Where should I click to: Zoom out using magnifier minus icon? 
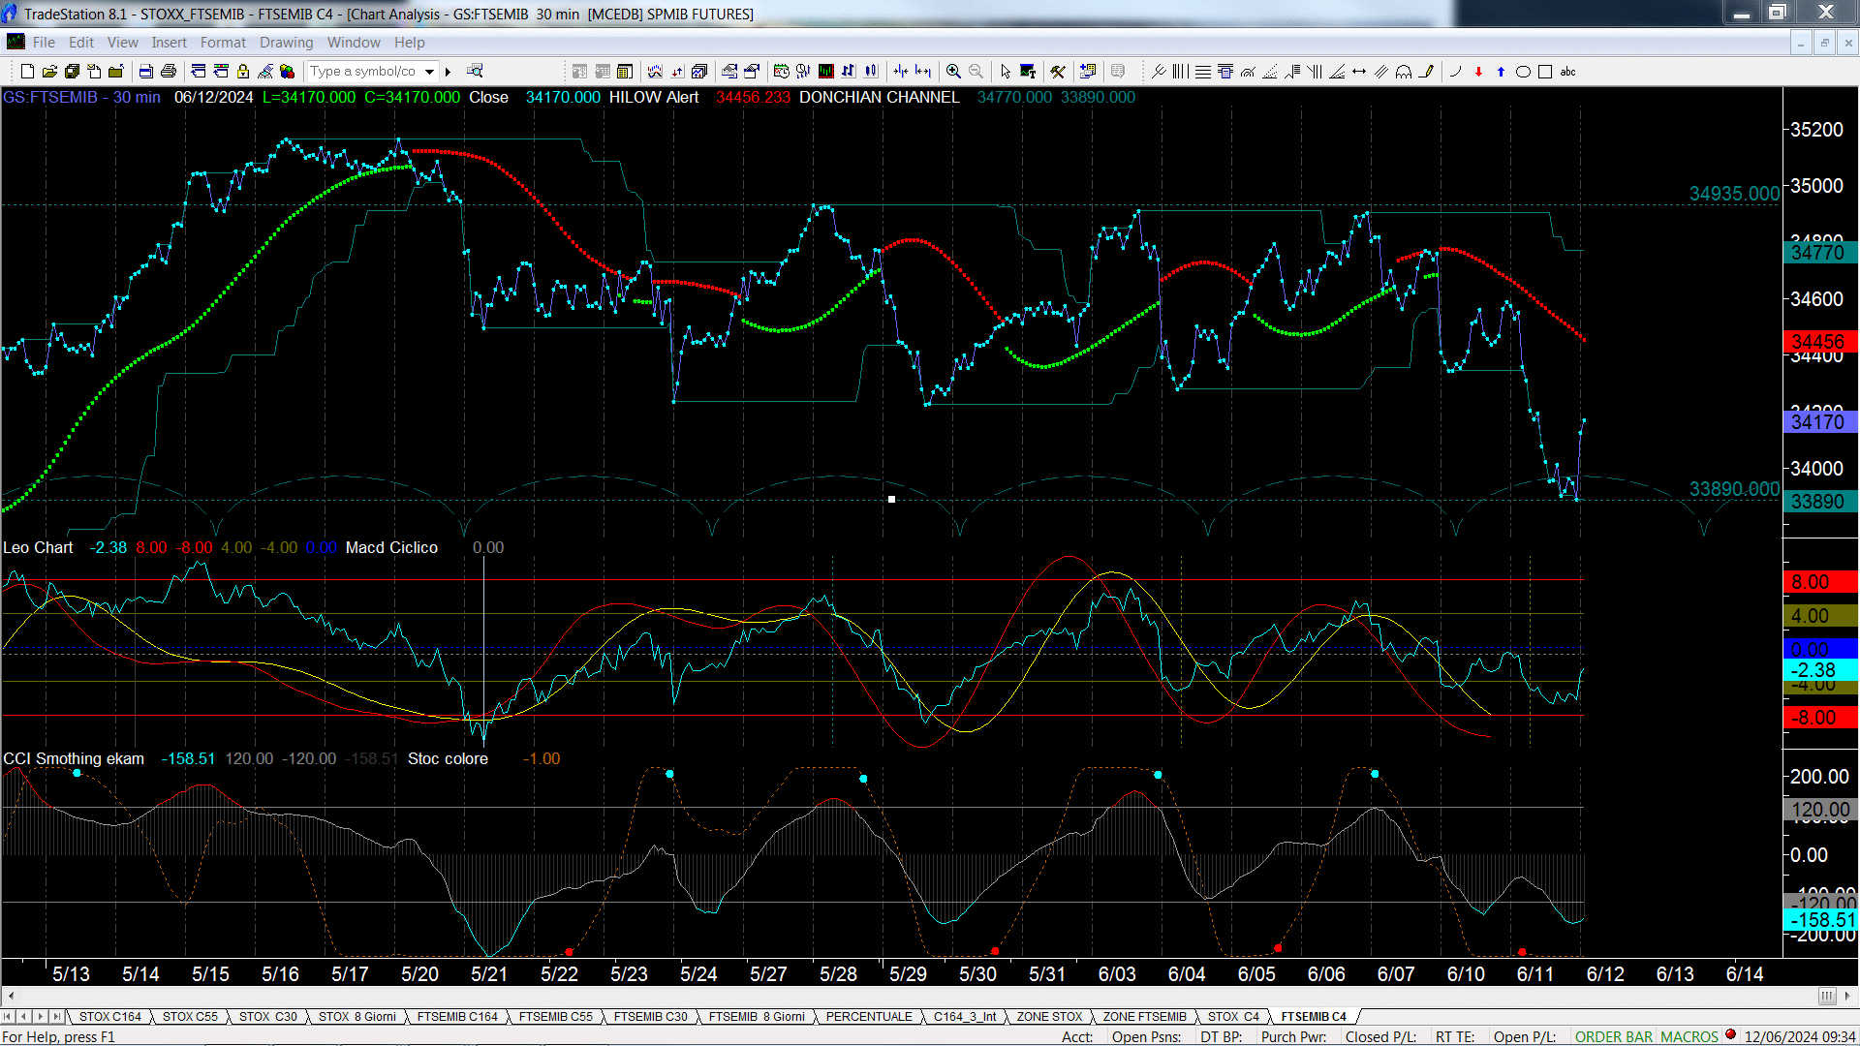click(x=976, y=72)
